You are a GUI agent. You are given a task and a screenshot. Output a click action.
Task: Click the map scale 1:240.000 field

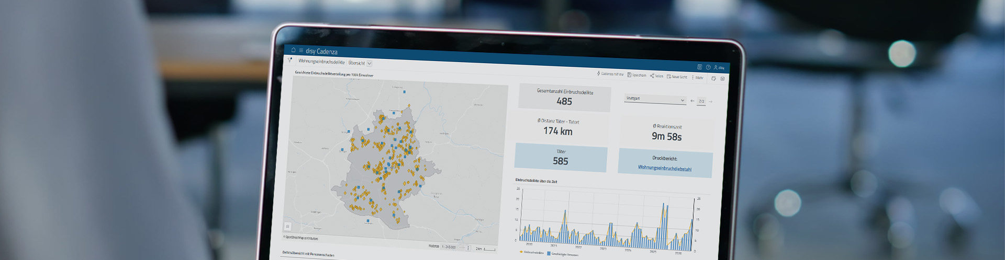coord(449,247)
